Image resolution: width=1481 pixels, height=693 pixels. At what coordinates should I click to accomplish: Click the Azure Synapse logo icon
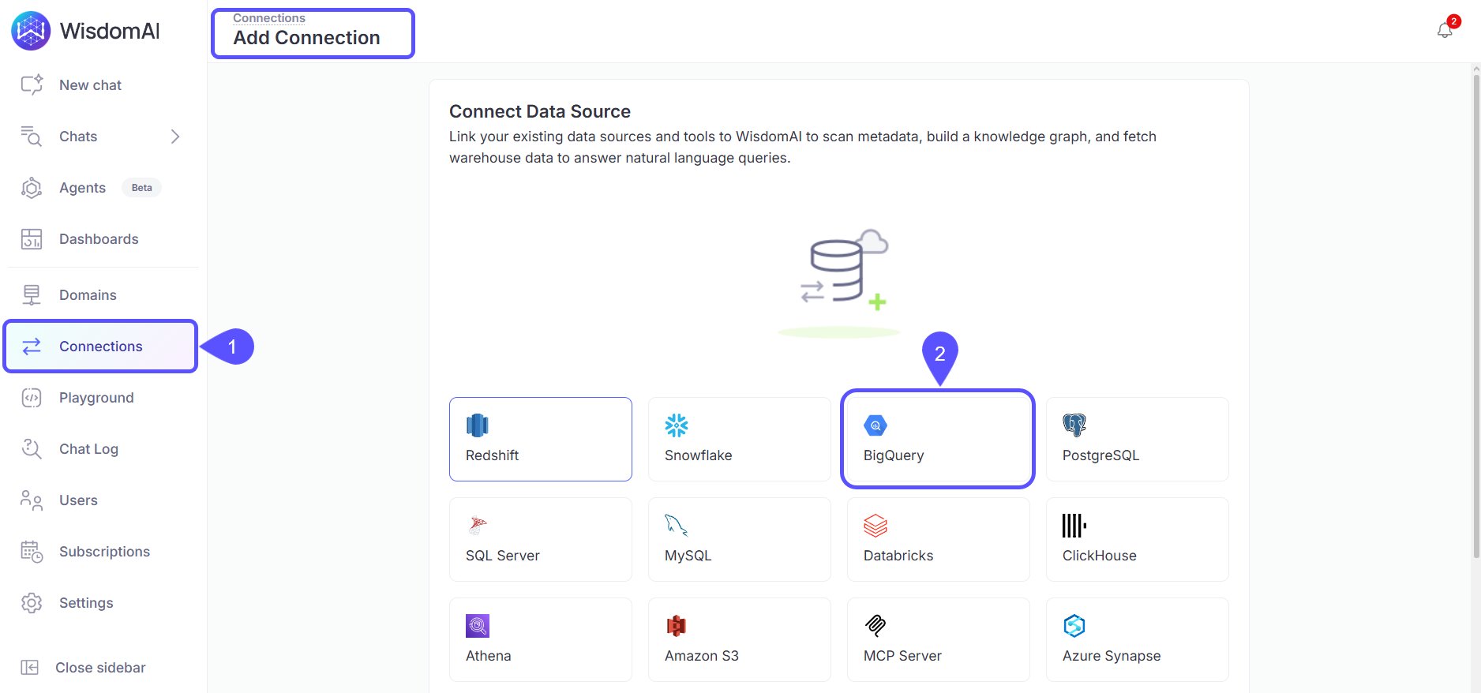(x=1074, y=626)
